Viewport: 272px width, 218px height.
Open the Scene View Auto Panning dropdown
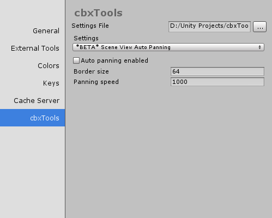pyautogui.click(x=168, y=47)
